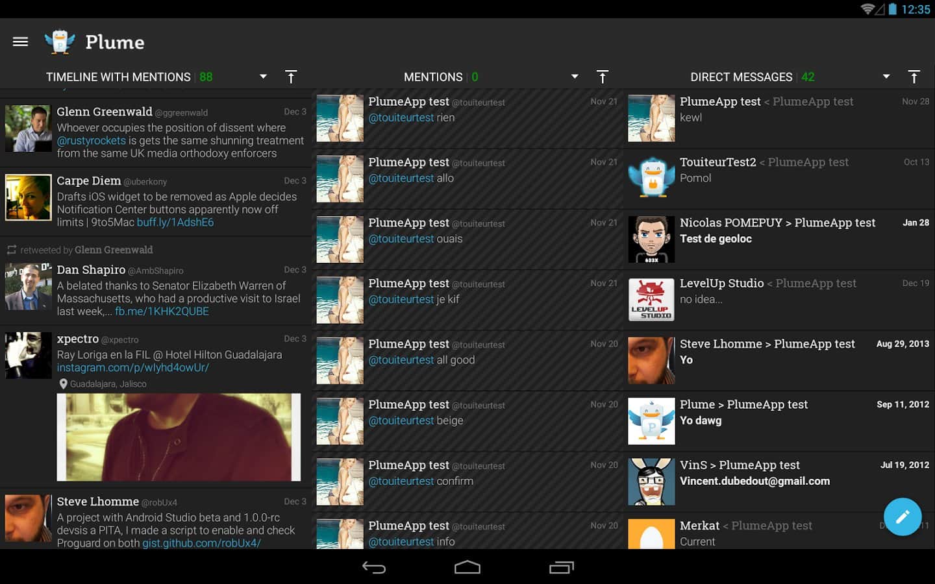The height and width of the screenshot is (584, 935).
Task: Expand the Timeline with Mentions dropdown
Action: (x=263, y=77)
